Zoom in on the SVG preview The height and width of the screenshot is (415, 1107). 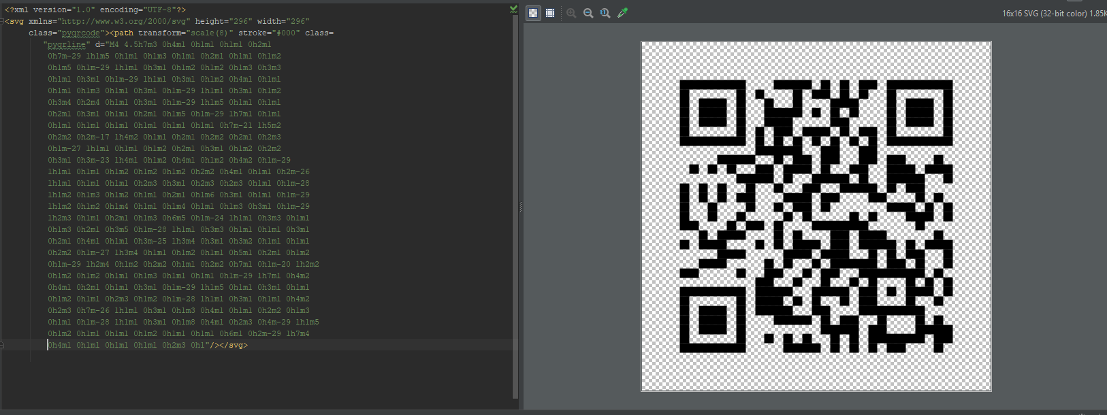[571, 13]
